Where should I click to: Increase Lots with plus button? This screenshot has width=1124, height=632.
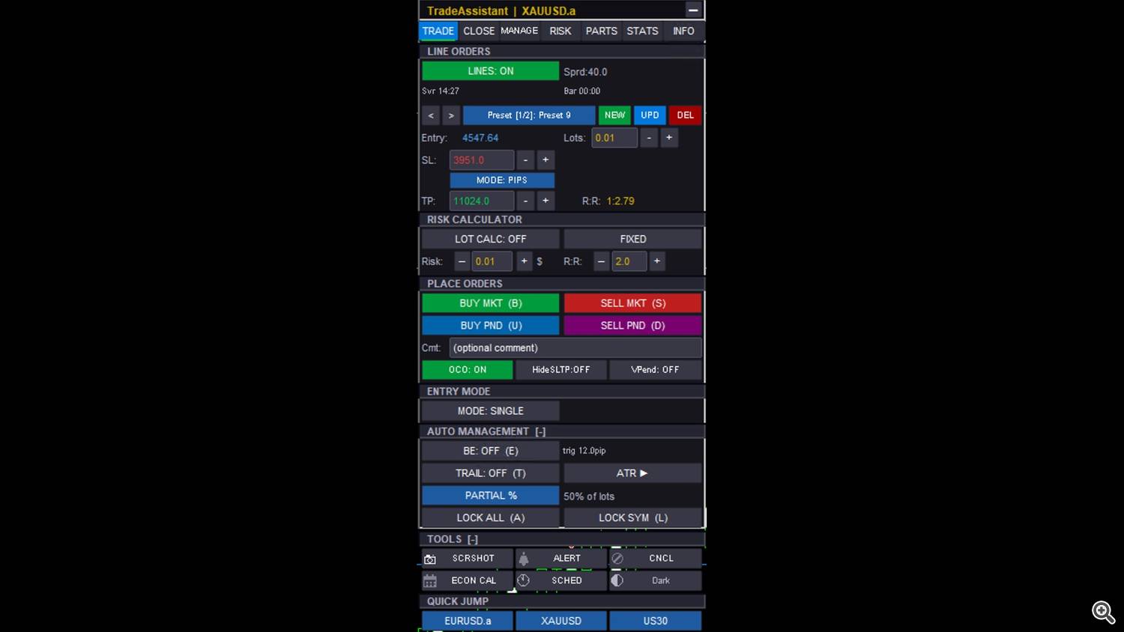[x=669, y=138]
